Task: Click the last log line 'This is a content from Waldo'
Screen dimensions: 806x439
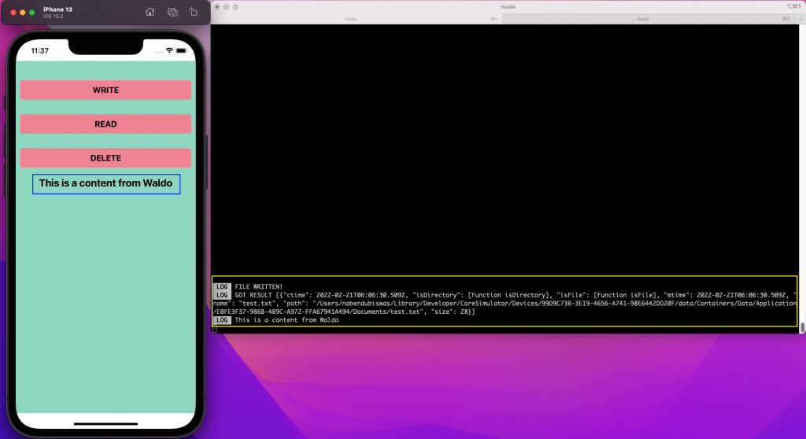Action: pyautogui.click(x=287, y=319)
